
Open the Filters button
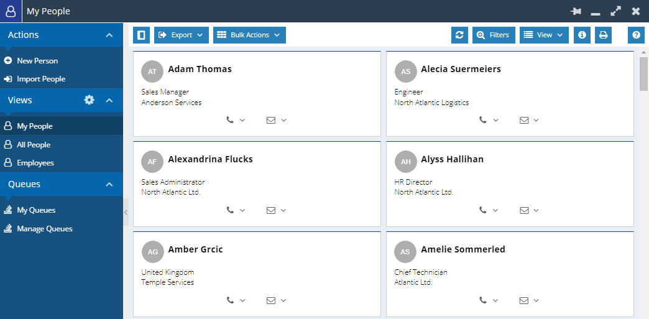tap(494, 35)
